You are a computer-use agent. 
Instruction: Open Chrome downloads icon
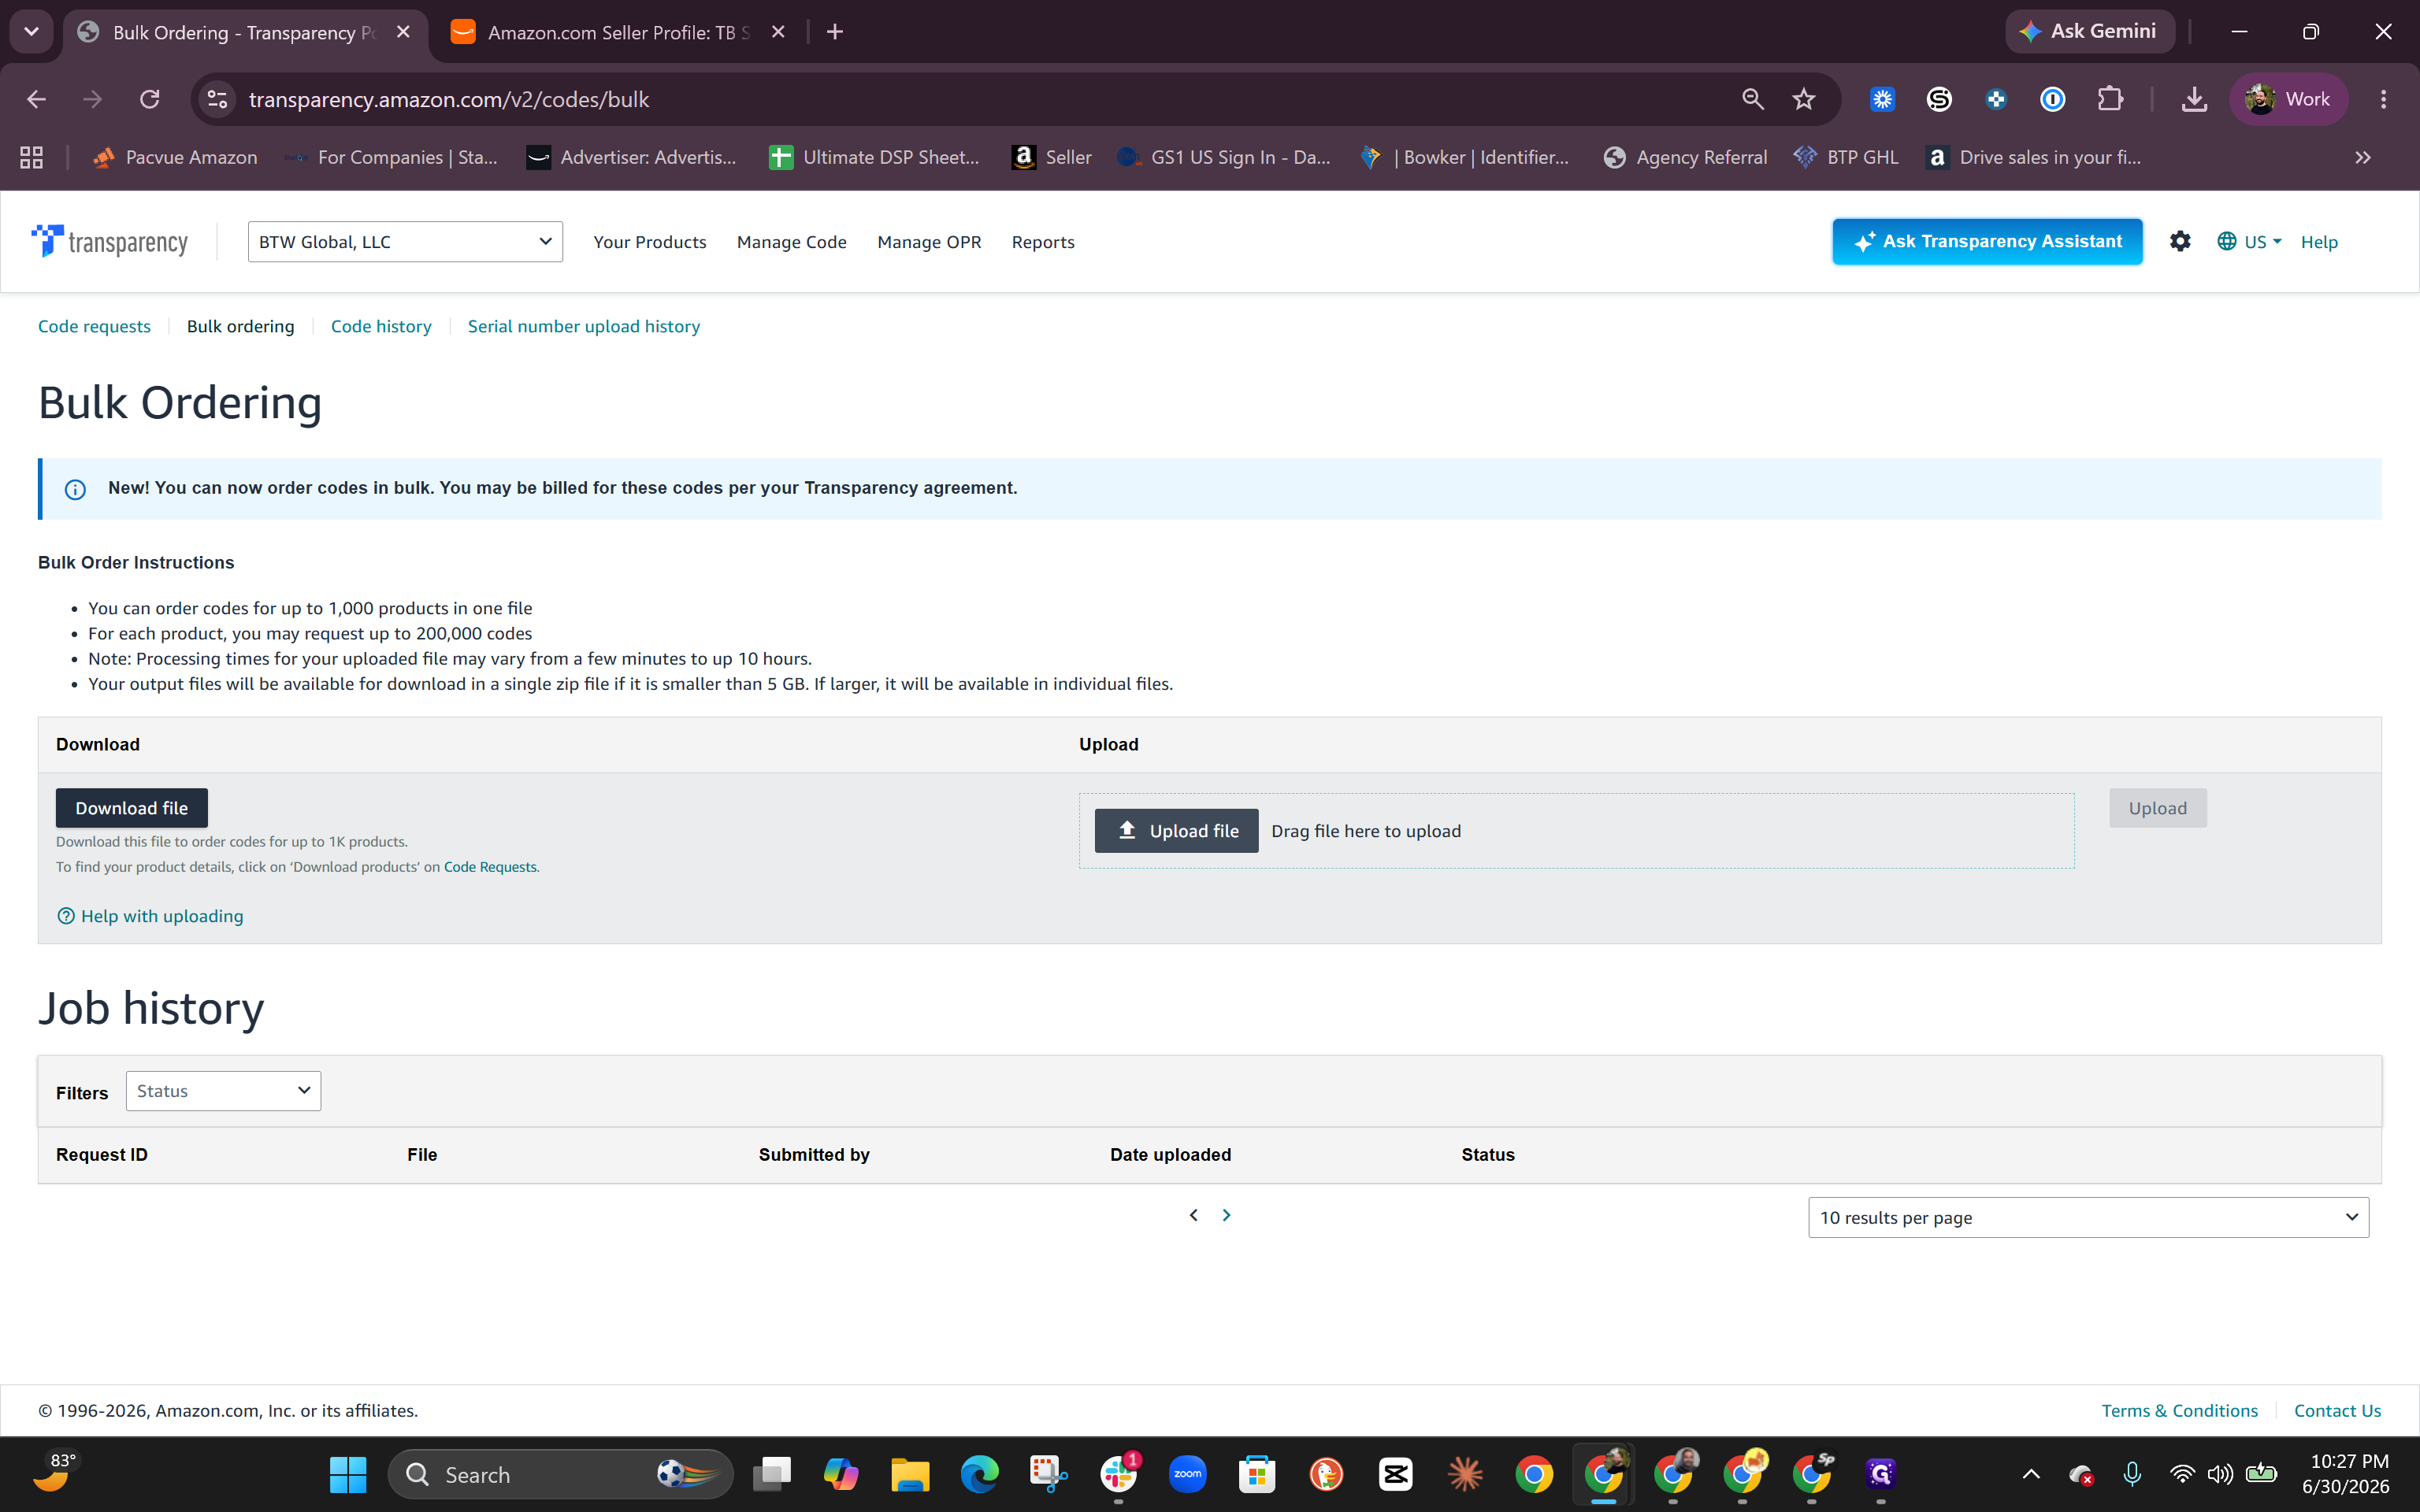click(2194, 99)
